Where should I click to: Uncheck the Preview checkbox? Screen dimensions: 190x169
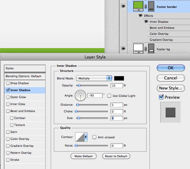161,97
